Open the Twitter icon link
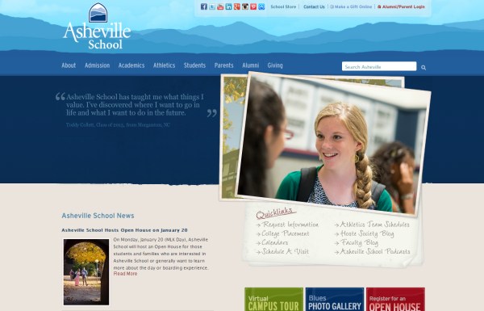 212,6
